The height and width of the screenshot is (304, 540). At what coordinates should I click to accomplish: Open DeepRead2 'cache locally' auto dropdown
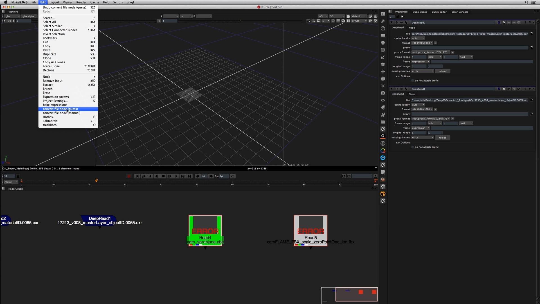(418, 39)
